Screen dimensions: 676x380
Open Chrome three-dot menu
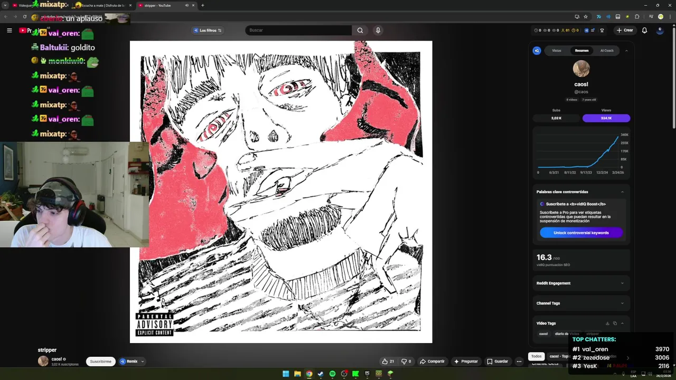pyautogui.click(x=669, y=16)
